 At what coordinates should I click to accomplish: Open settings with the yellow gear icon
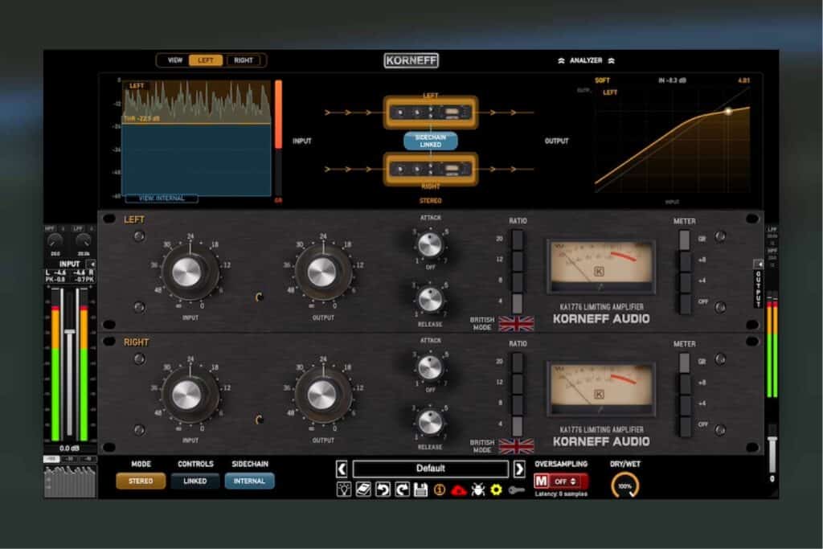(496, 490)
